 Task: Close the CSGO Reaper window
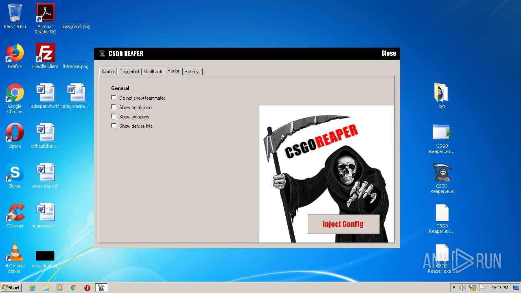389,53
